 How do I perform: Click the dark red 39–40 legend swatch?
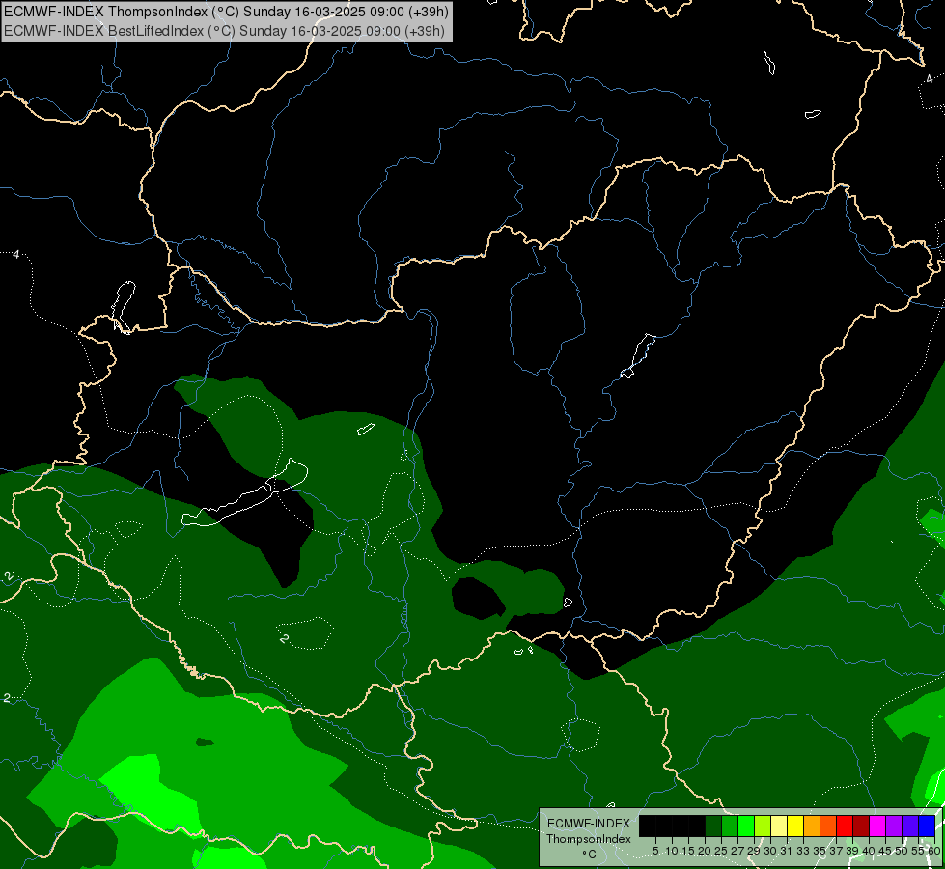click(861, 827)
